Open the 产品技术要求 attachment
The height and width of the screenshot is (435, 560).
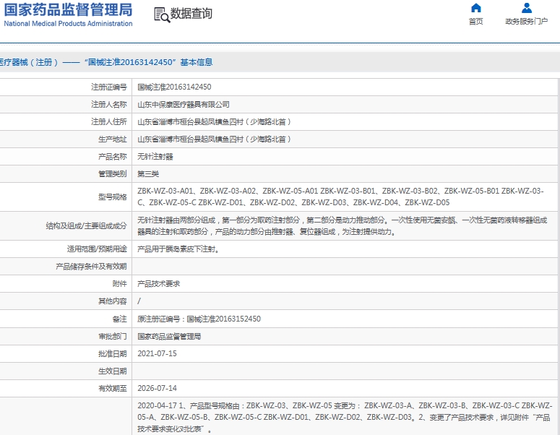(x=159, y=284)
